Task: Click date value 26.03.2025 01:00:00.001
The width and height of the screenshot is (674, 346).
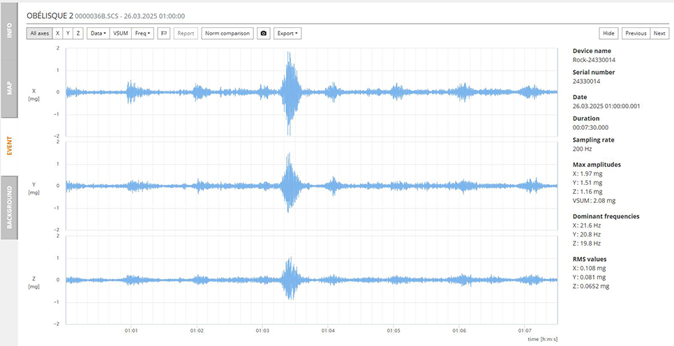Action: (x=606, y=106)
